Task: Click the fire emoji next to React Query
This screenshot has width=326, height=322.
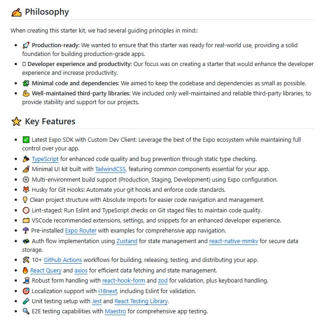Action: pos(26,271)
